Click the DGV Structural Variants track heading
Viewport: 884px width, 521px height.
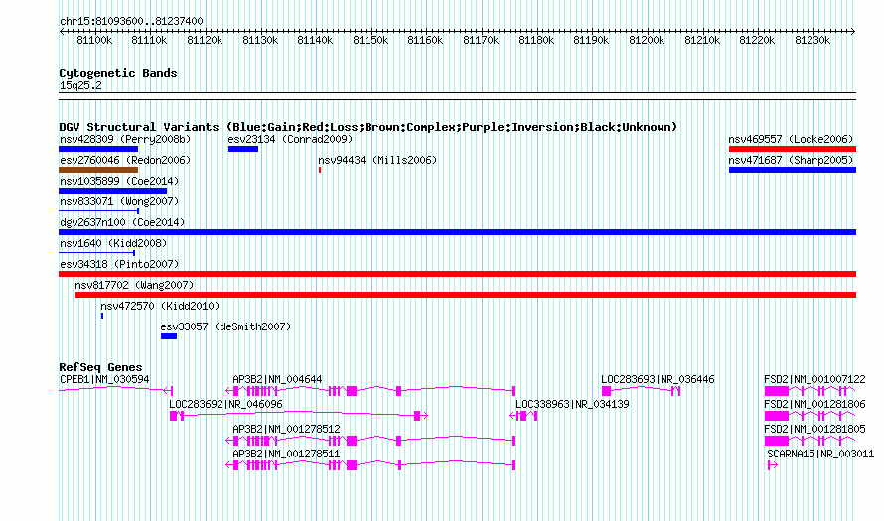click(x=368, y=127)
